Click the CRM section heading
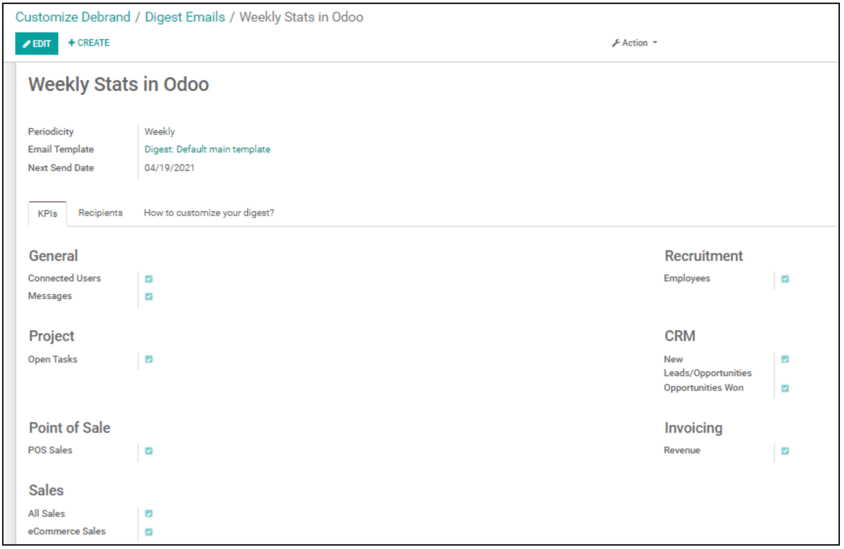 [x=680, y=336]
